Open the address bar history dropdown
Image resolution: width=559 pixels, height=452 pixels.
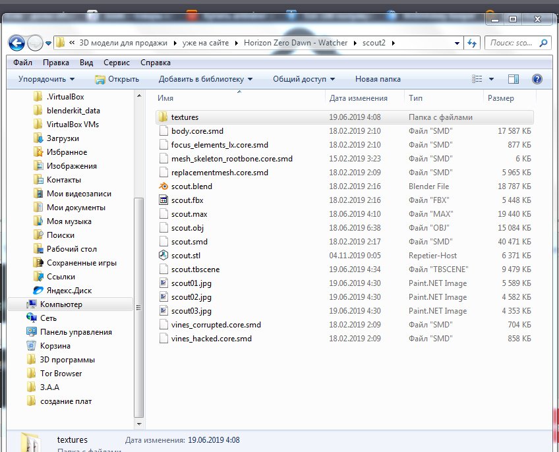point(457,43)
